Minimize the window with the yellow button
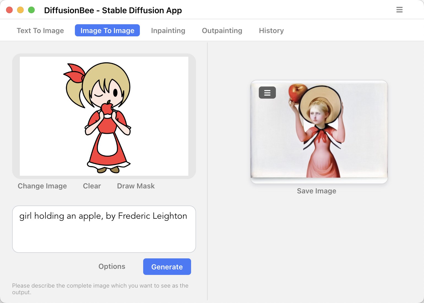The height and width of the screenshot is (303, 424). click(x=20, y=10)
